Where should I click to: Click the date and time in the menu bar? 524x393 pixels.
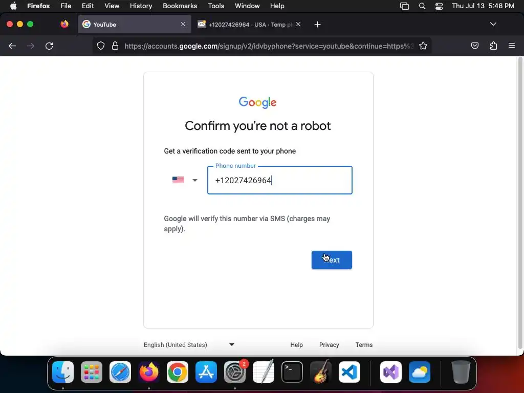(483, 6)
